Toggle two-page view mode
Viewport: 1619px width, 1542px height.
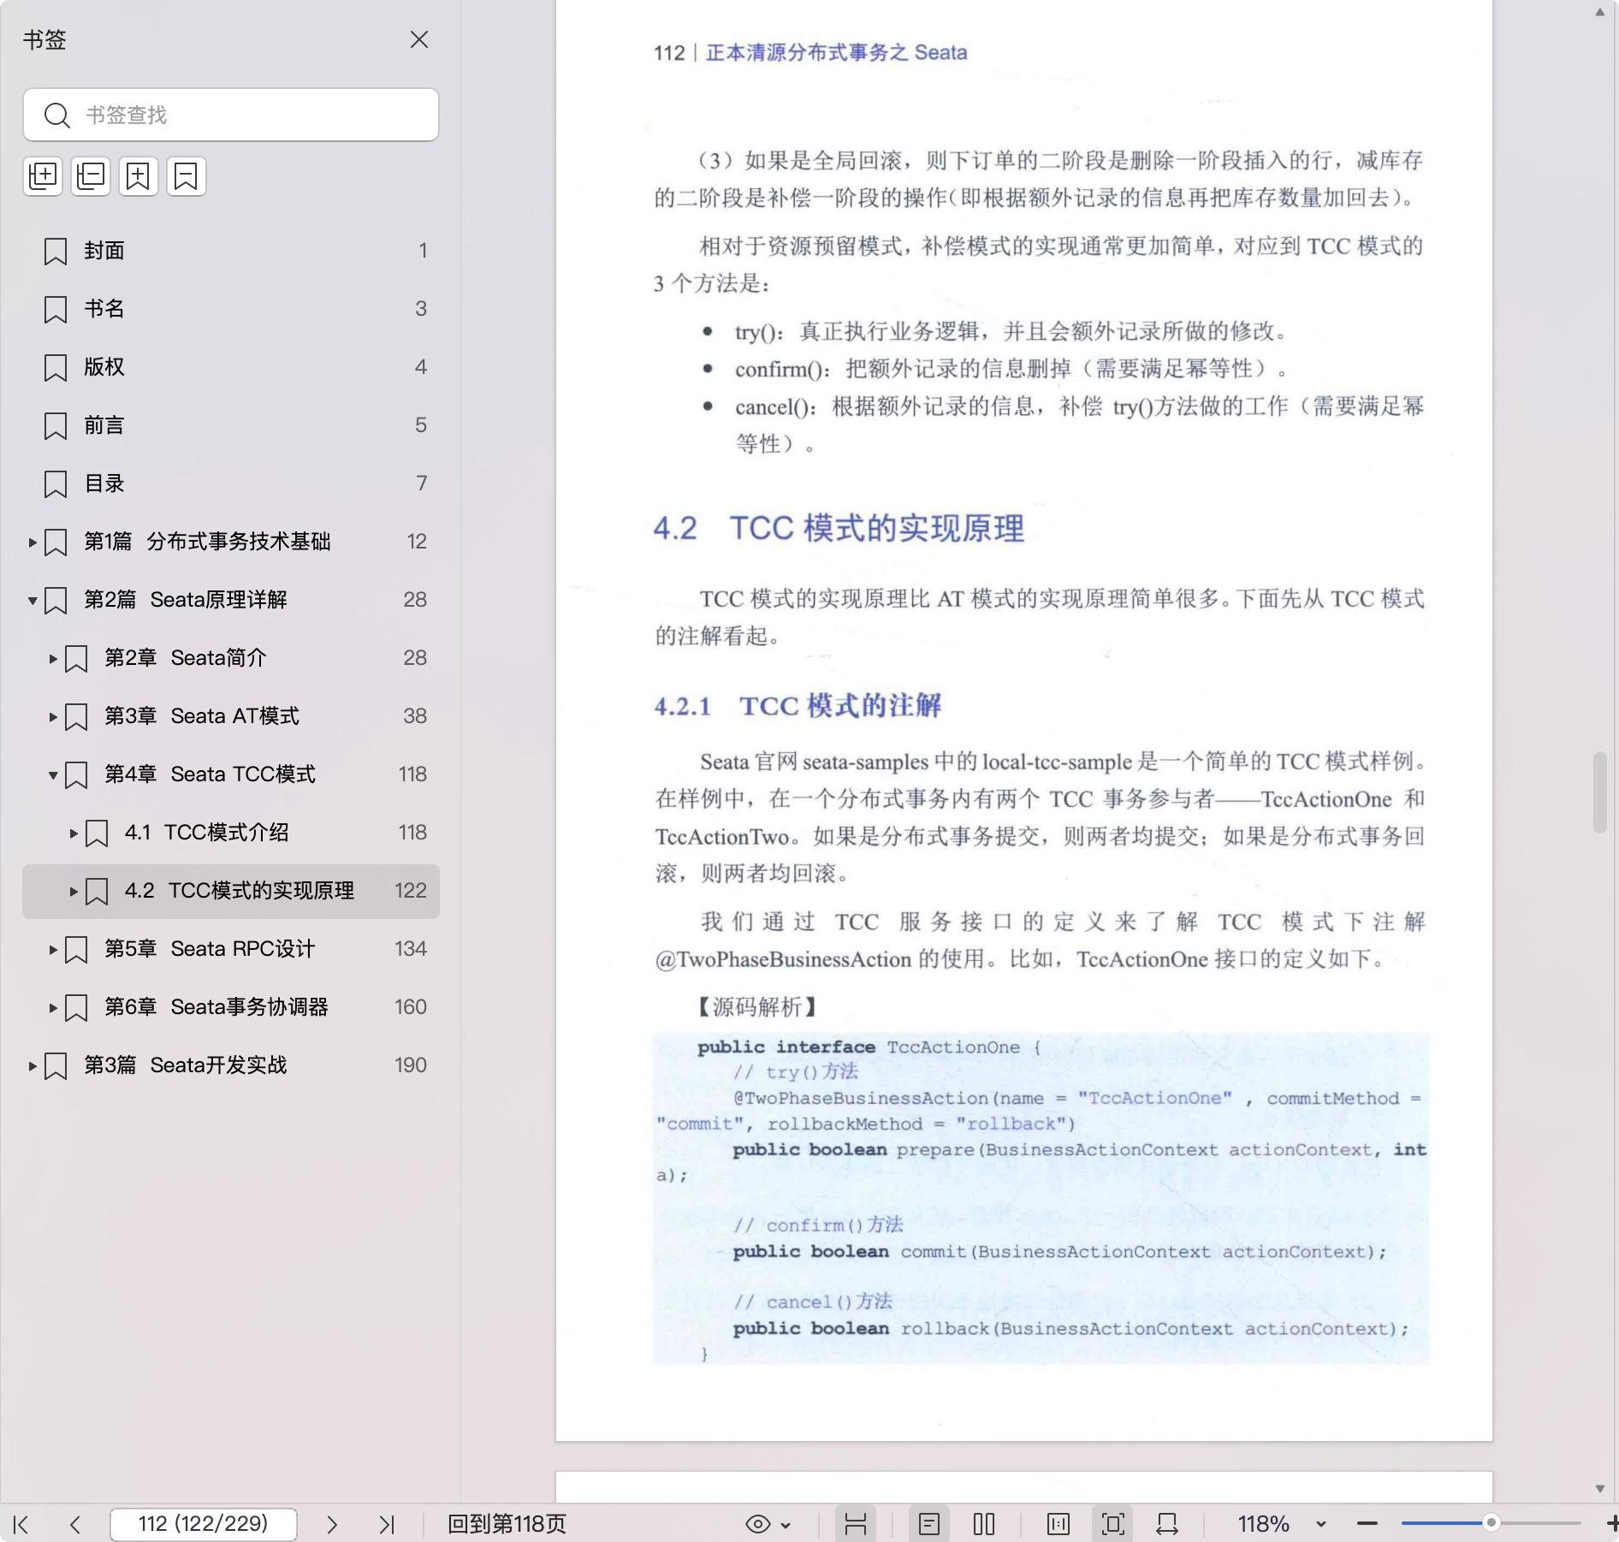[x=984, y=1524]
